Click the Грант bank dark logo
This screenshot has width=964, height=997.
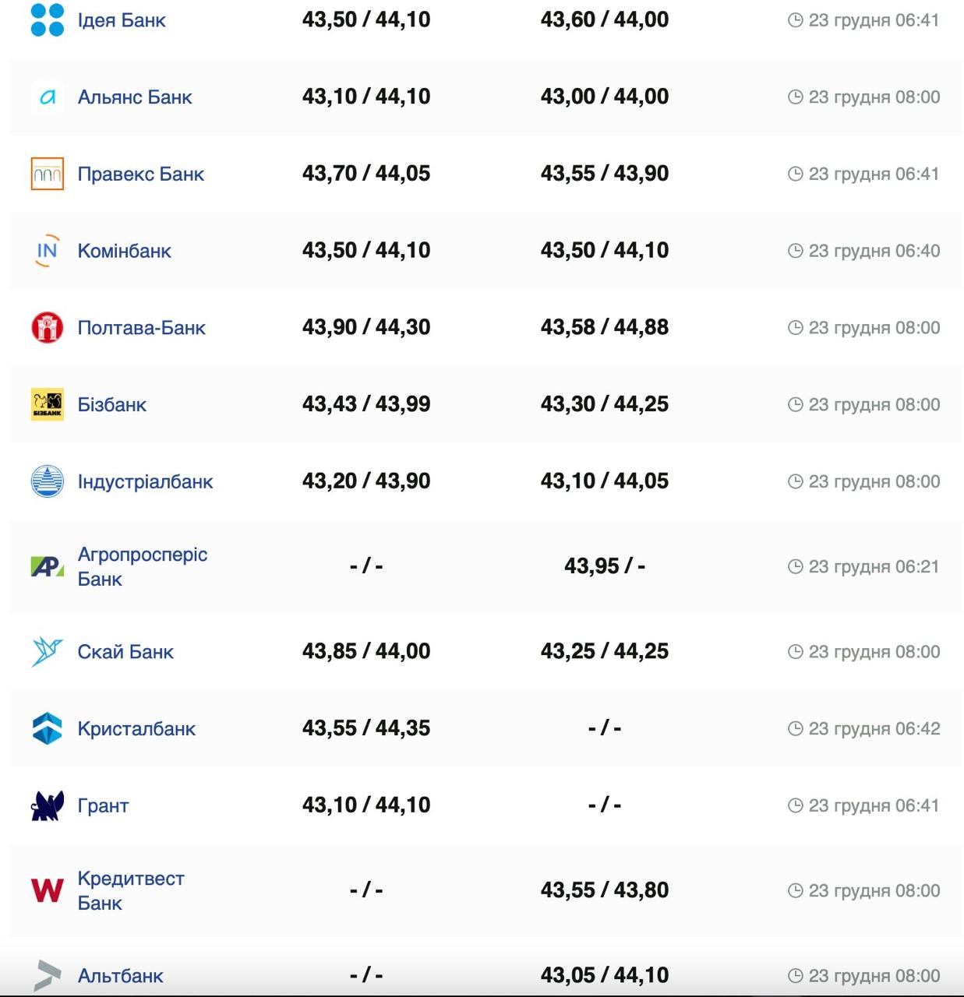47,805
